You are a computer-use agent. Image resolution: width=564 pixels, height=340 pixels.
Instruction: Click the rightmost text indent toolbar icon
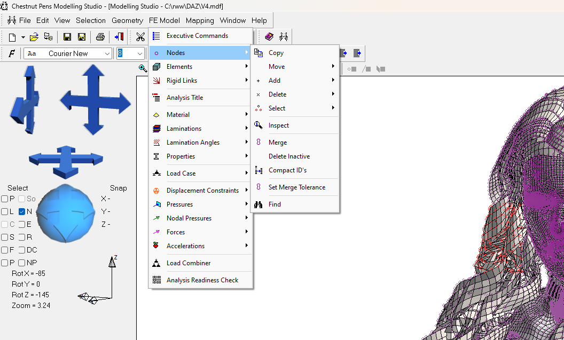click(357, 53)
